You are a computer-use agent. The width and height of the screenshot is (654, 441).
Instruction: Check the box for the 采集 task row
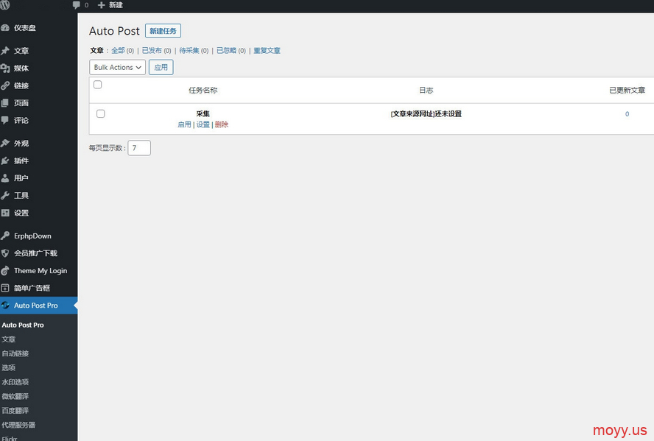[100, 114]
